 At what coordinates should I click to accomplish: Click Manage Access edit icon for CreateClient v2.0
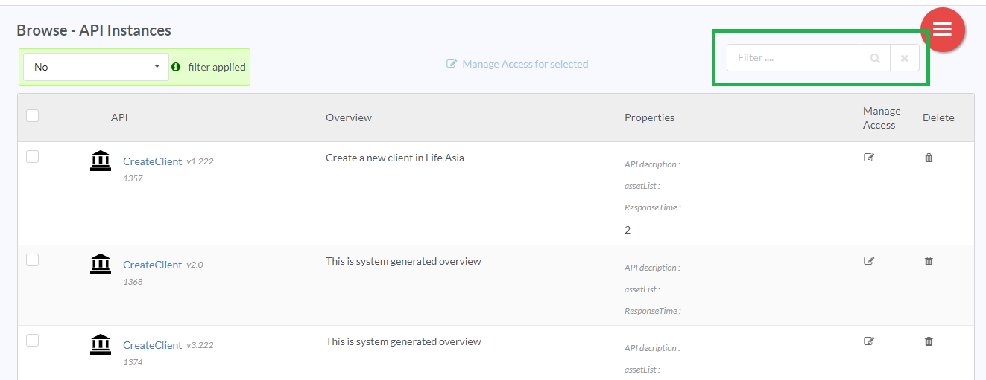(x=868, y=261)
